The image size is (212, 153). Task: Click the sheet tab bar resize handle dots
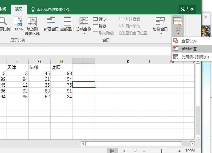(76, 143)
